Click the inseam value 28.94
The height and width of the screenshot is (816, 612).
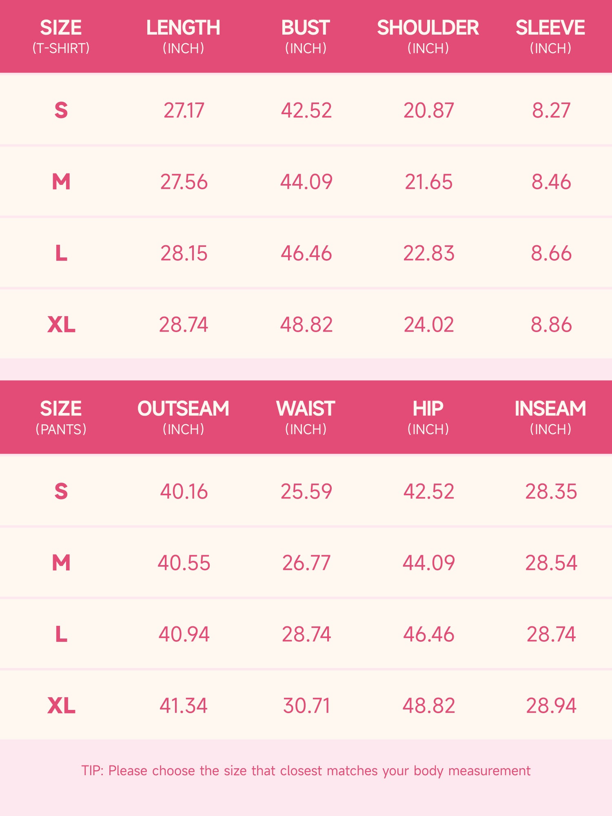tap(551, 705)
